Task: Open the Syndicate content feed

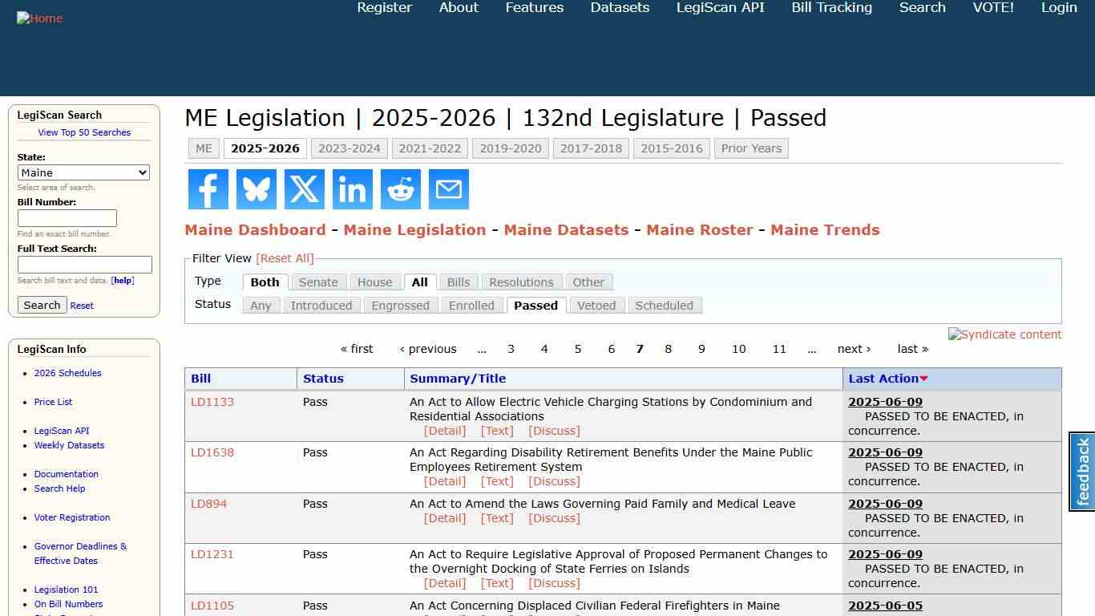Action: pyautogui.click(x=1004, y=334)
